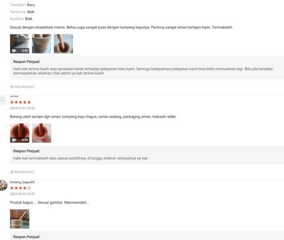Click the video camera icon on first review's video
Image resolution: width=284 pixels, height=240 pixels.
[x=14, y=51]
